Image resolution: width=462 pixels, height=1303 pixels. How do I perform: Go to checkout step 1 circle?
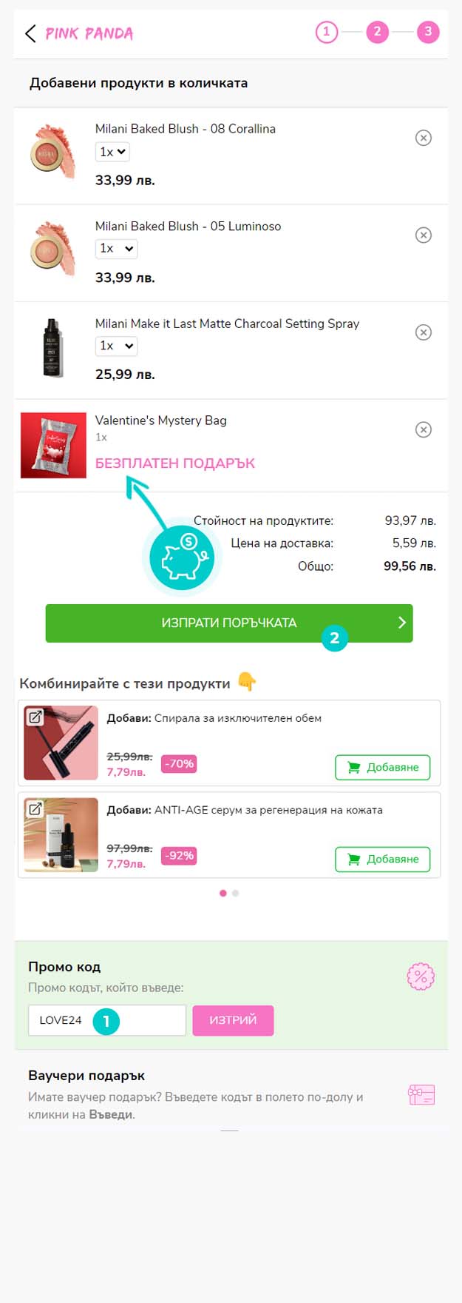point(327,32)
